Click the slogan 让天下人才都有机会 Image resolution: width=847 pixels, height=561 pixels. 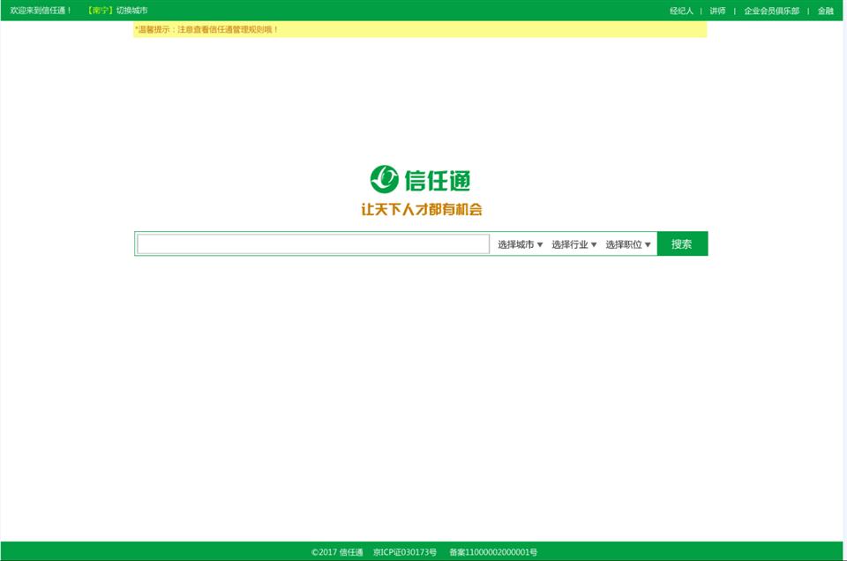tap(422, 210)
